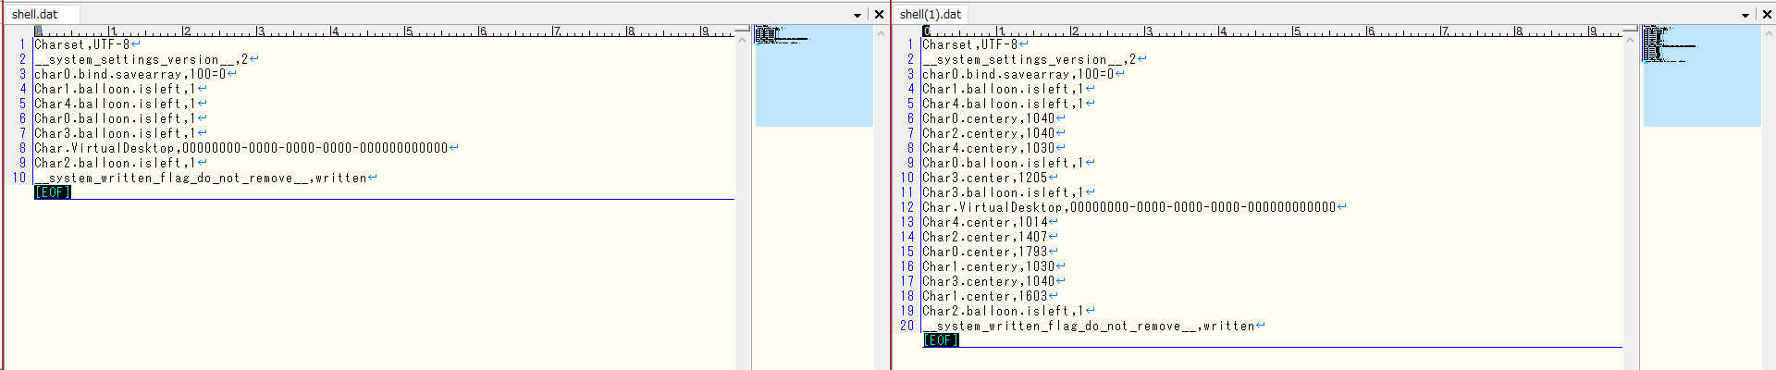Click ruler mark 5 in left pane
Viewport: 1776px width, 370px height.
408,31
